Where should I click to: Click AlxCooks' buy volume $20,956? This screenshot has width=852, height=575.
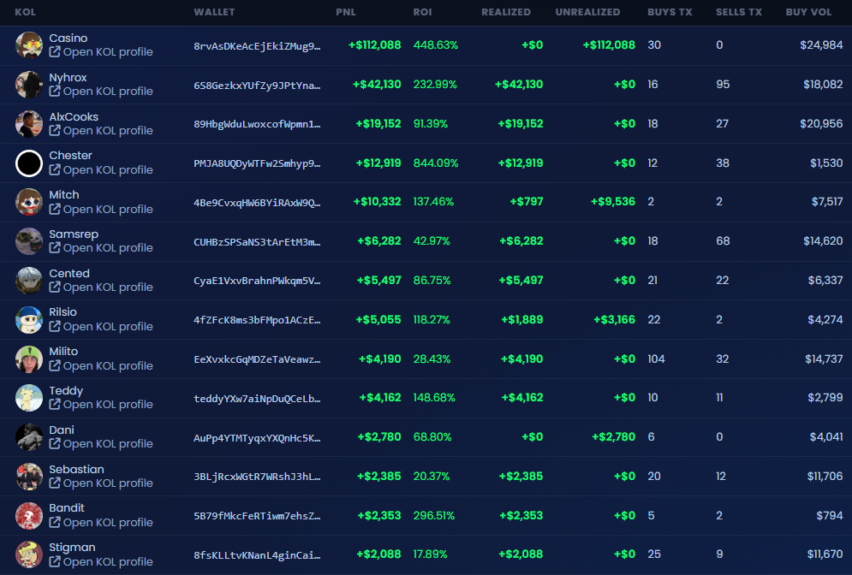pyautogui.click(x=821, y=124)
